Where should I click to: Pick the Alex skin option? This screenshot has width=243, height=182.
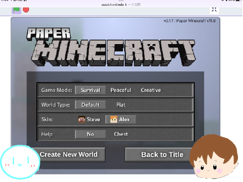click(120, 119)
